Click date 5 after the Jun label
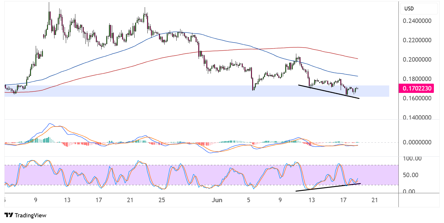The image size is (444, 223). click(249, 200)
